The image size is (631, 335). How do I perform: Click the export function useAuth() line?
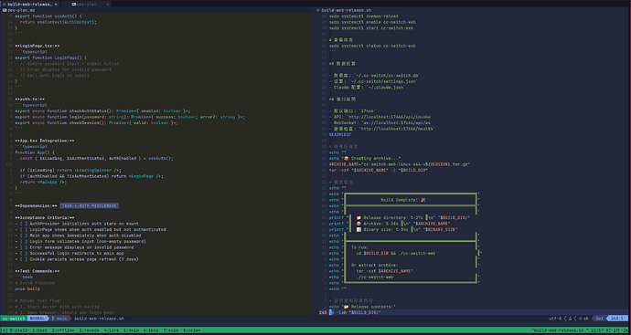pyautogui.click(x=48, y=16)
